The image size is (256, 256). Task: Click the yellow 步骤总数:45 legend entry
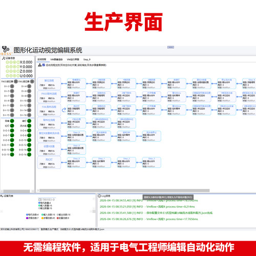pos(48,218)
